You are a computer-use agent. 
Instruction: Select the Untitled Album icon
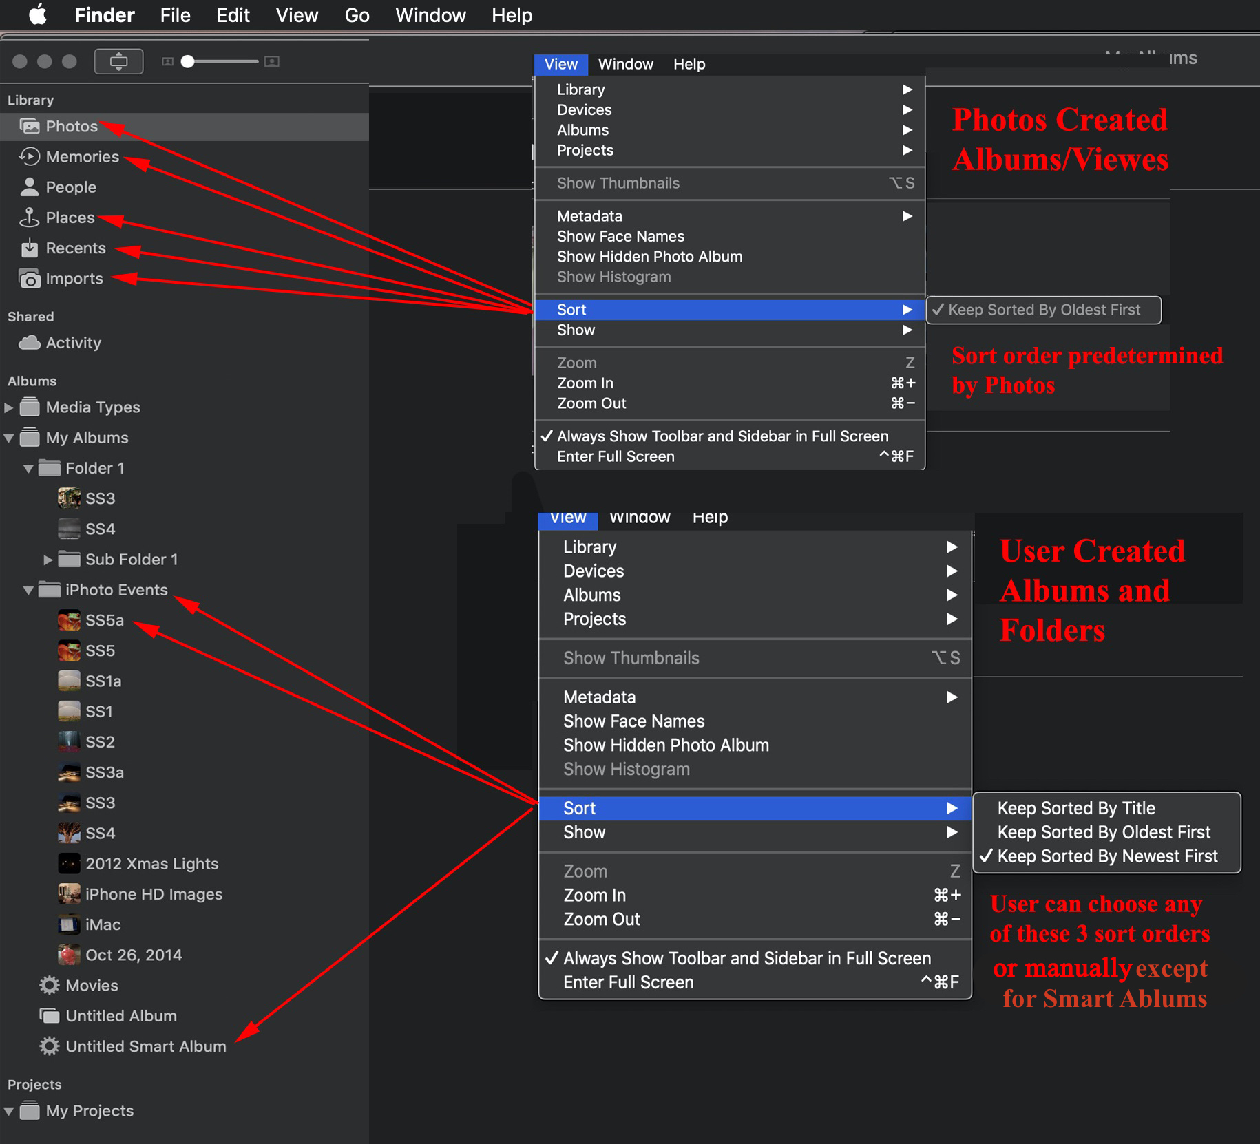tap(50, 1016)
